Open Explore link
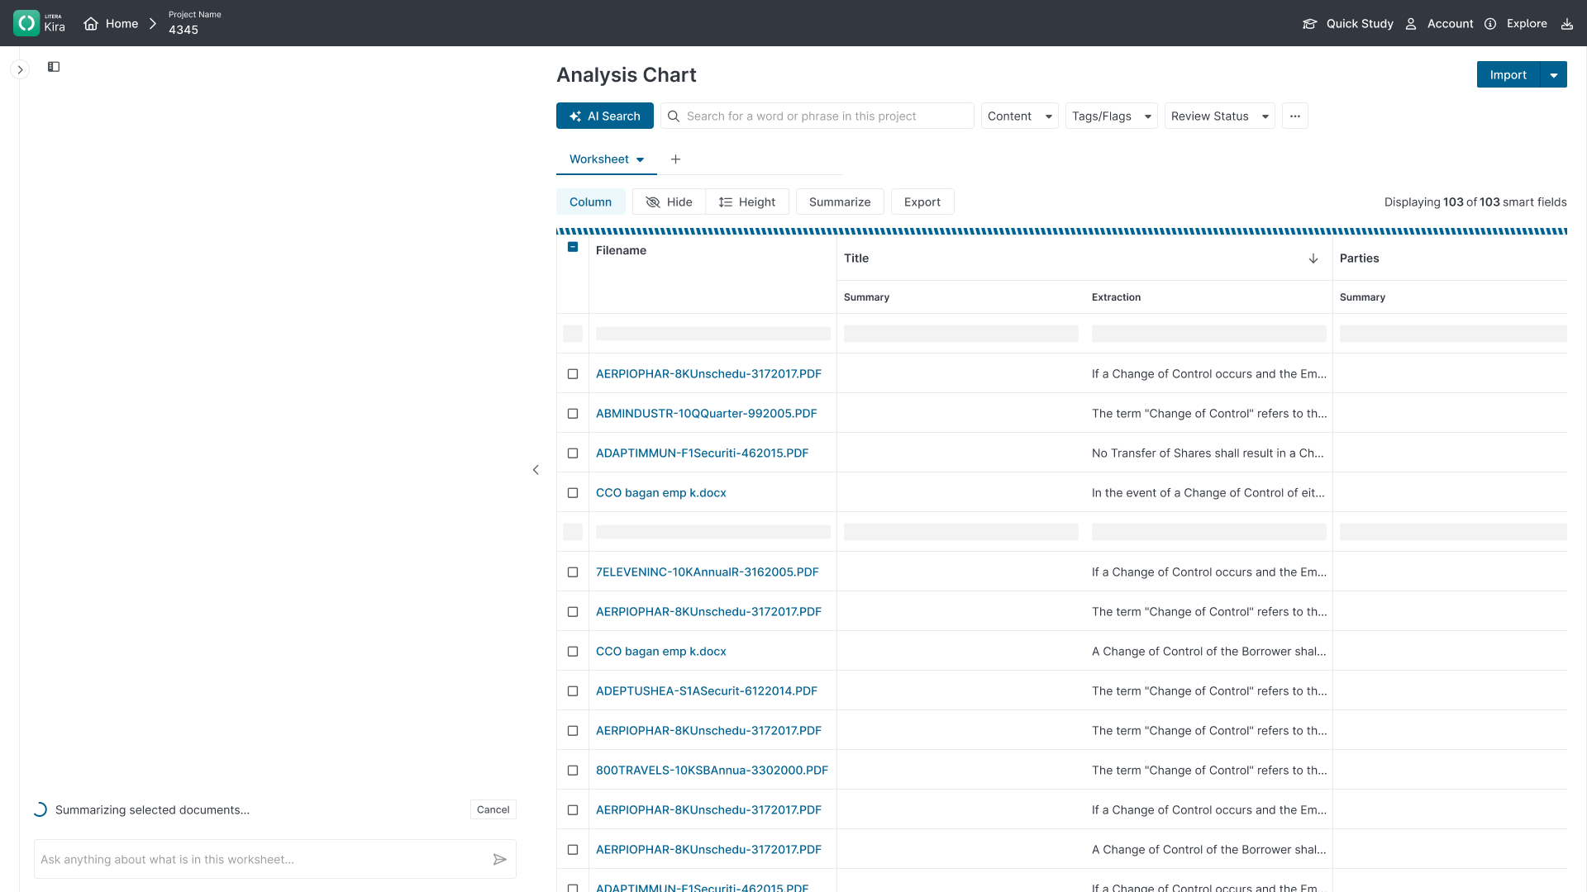1587x892 pixels. tap(1527, 24)
